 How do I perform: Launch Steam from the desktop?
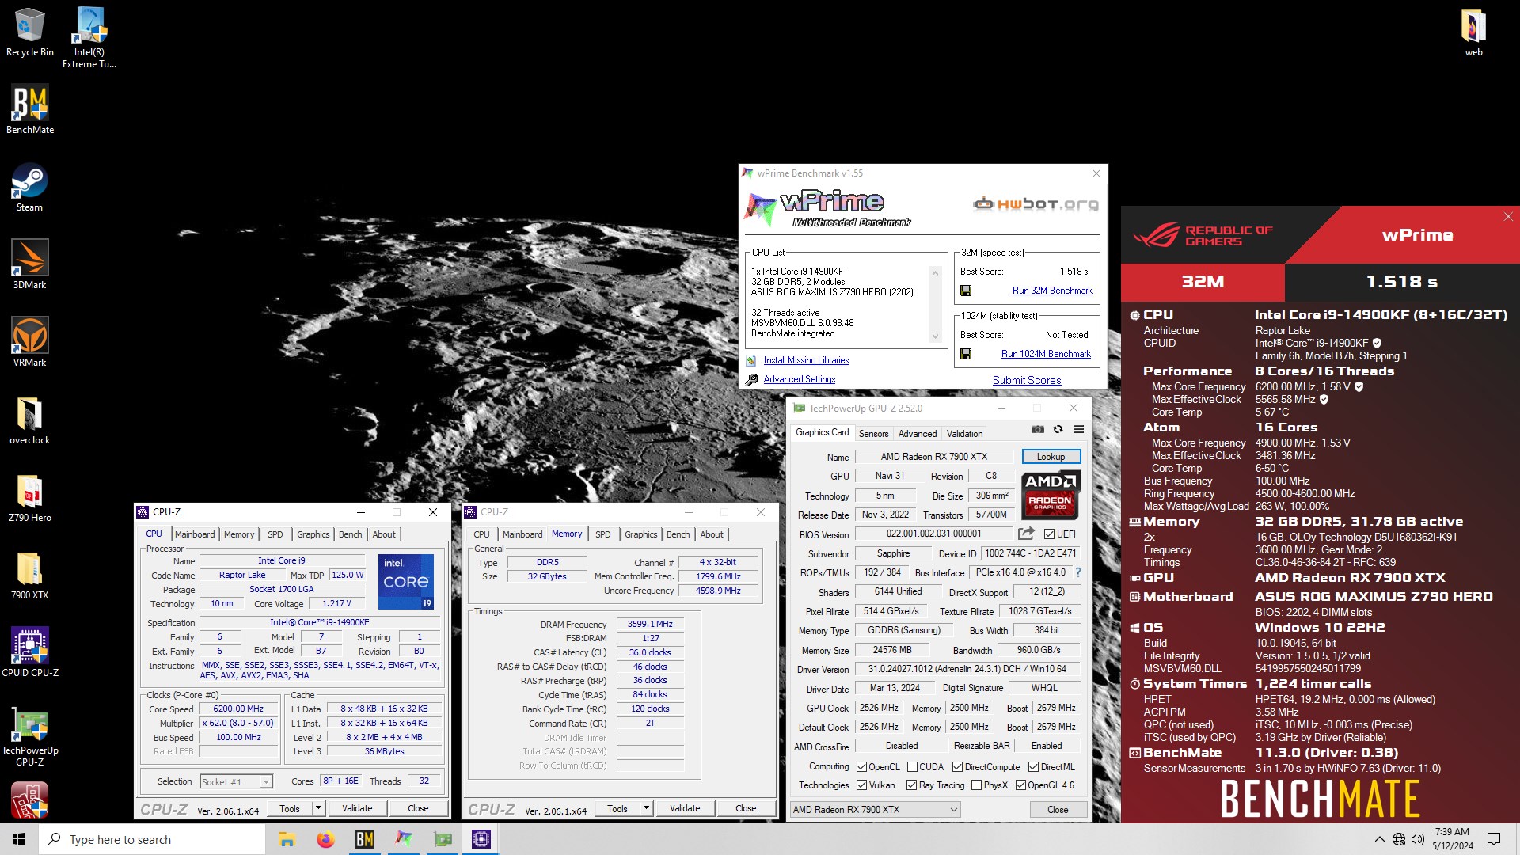30,188
